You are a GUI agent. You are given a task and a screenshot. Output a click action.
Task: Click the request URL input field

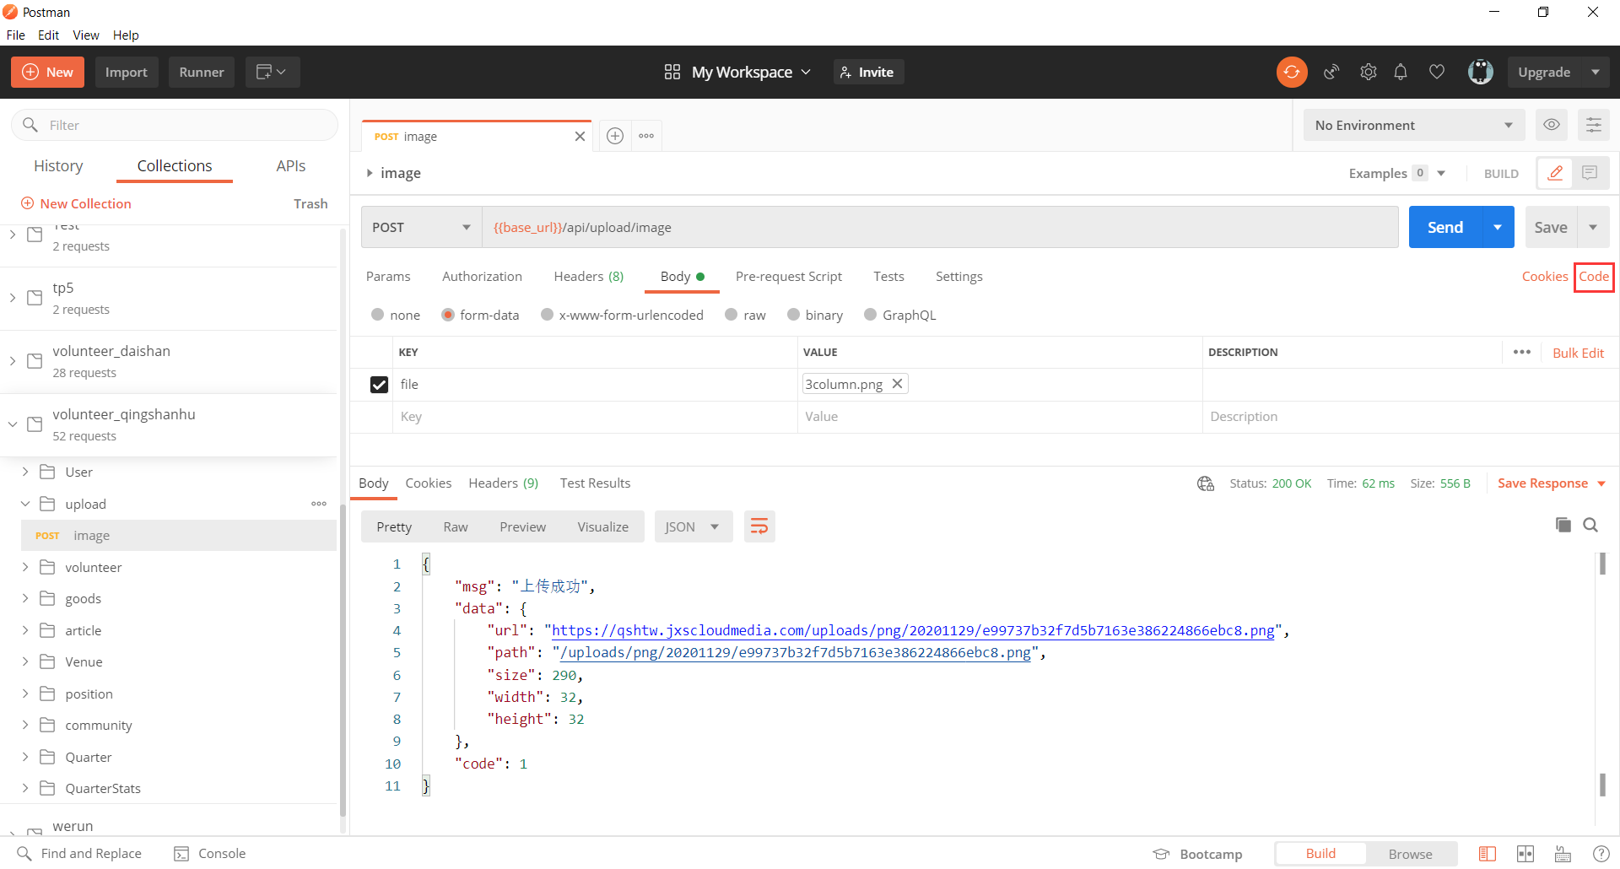pos(937,228)
